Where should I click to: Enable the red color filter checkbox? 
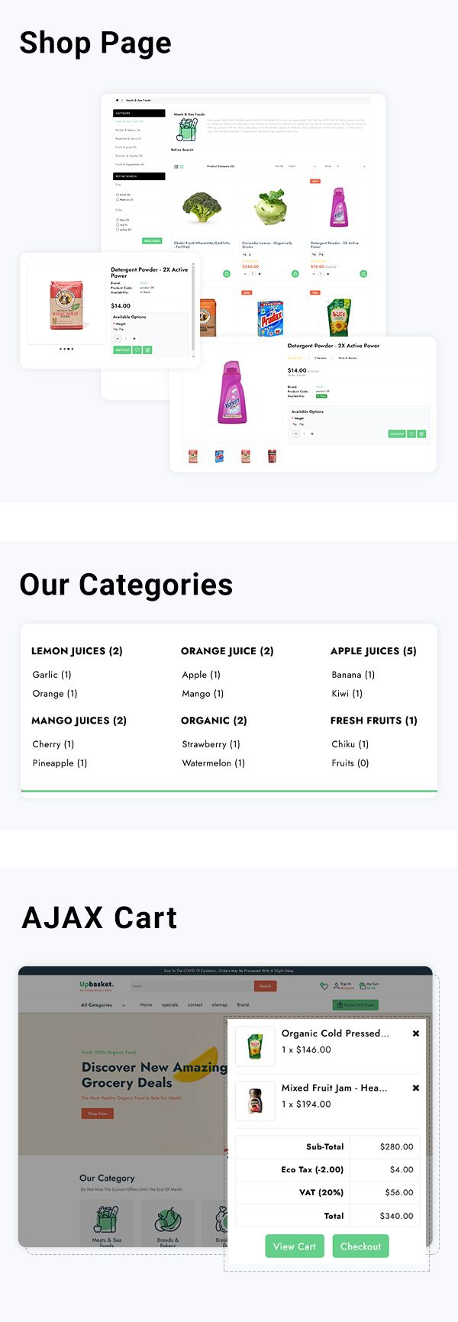tap(118, 224)
